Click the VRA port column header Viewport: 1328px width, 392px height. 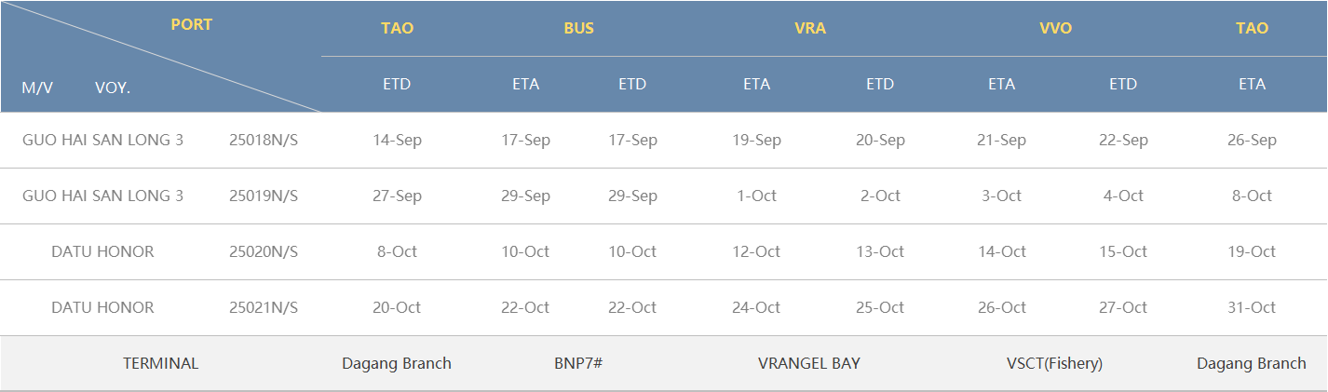click(809, 29)
